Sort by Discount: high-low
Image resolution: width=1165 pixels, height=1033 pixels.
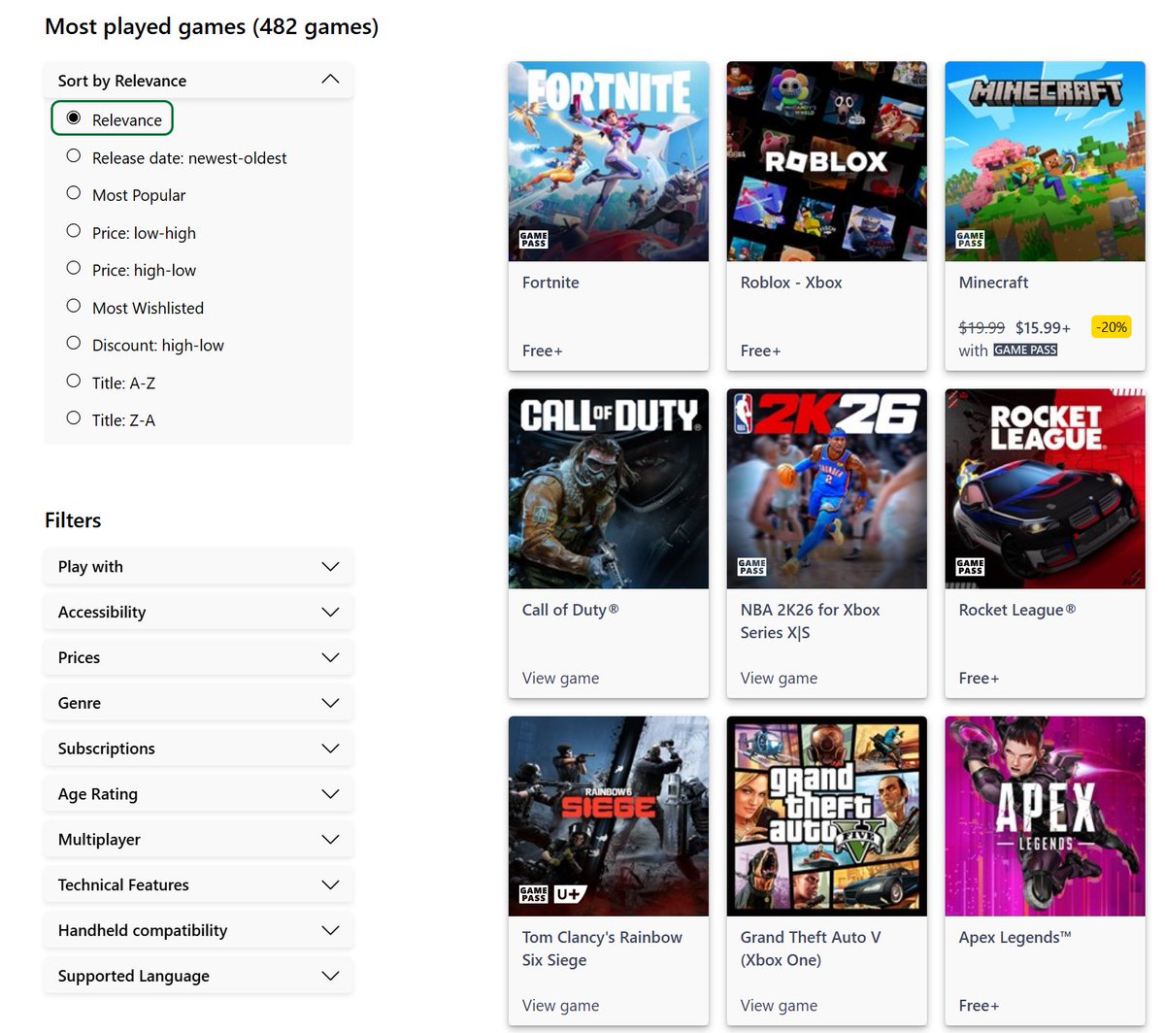pos(74,342)
